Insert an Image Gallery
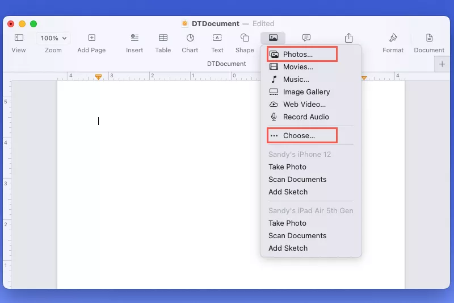The width and height of the screenshot is (454, 303). [x=311, y=92]
